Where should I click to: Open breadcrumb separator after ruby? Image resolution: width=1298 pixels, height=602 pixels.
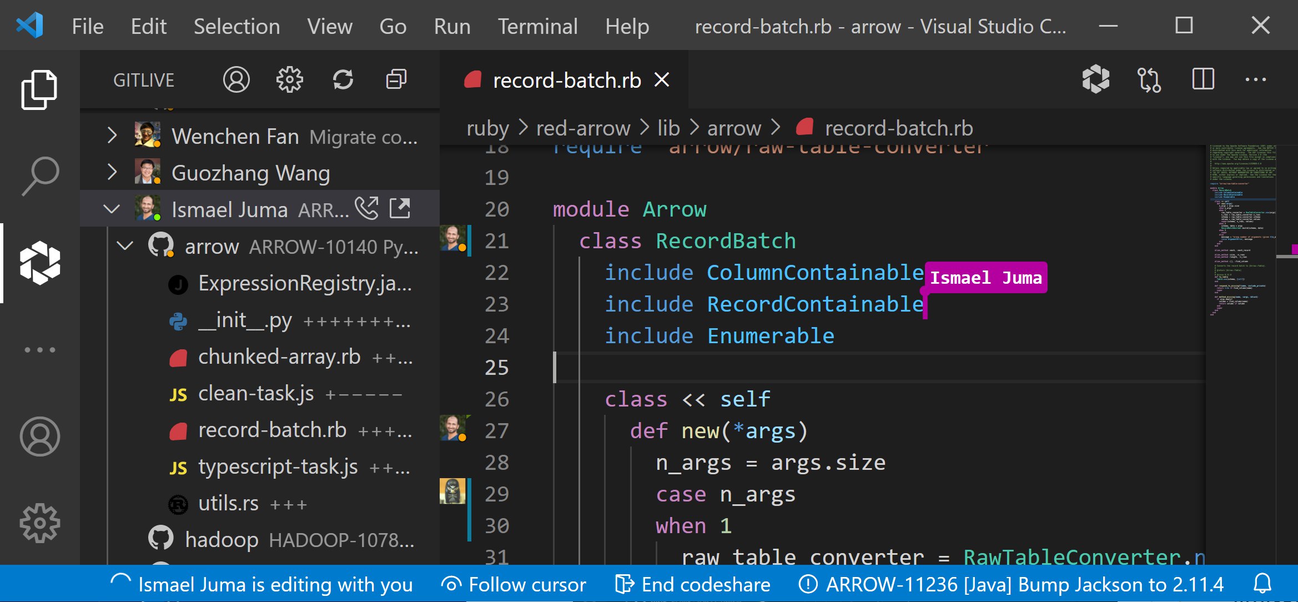[x=523, y=128]
